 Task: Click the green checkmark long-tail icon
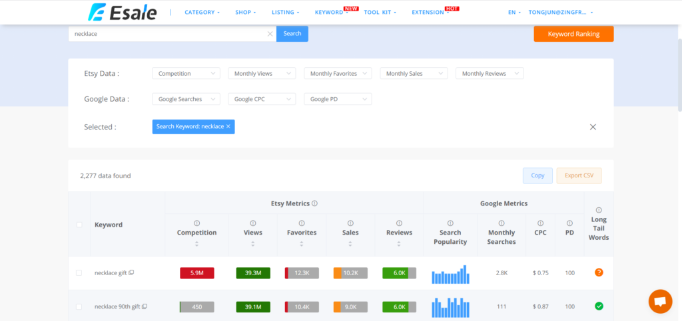point(599,306)
